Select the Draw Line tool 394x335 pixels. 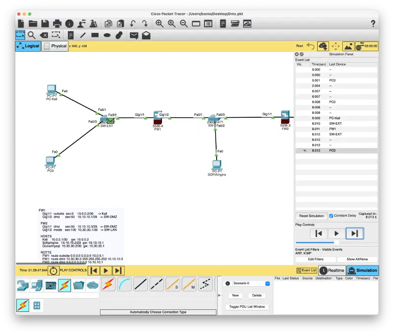(83, 35)
